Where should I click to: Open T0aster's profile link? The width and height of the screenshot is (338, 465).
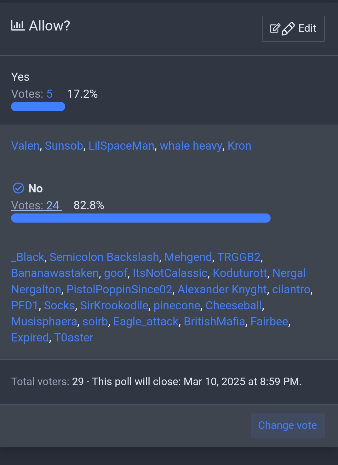pos(74,338)
